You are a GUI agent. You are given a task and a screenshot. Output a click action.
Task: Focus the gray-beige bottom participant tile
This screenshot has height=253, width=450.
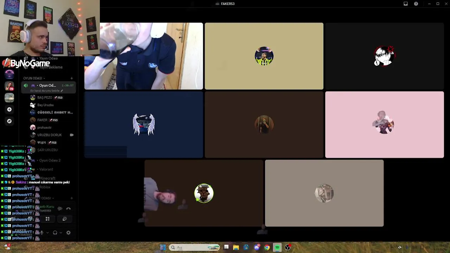coord(324,193)
